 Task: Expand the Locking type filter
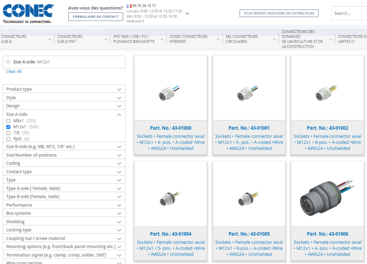point(119,230)
